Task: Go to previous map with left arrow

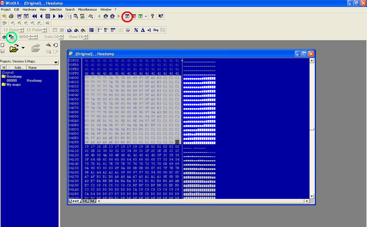Action: [x=41, y=16]
